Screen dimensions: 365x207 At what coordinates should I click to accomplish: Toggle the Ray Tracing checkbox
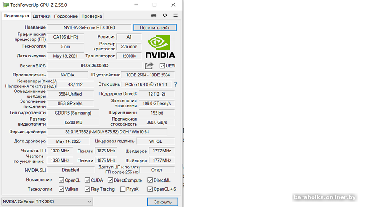click(x=87, y=189)
